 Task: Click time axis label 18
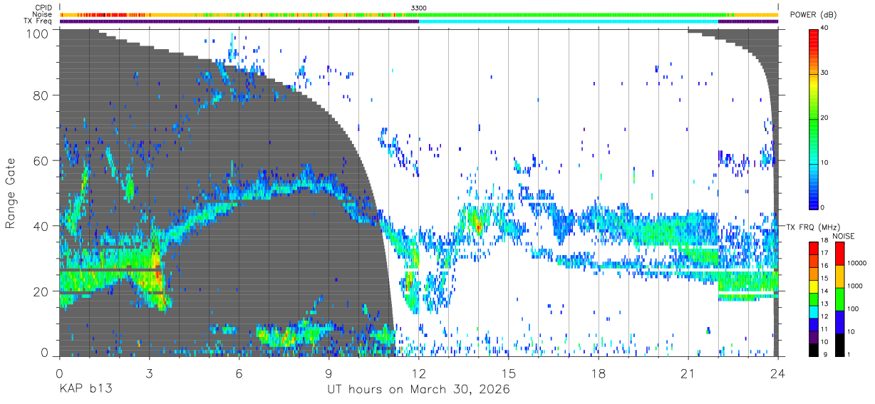coord(599,373)
